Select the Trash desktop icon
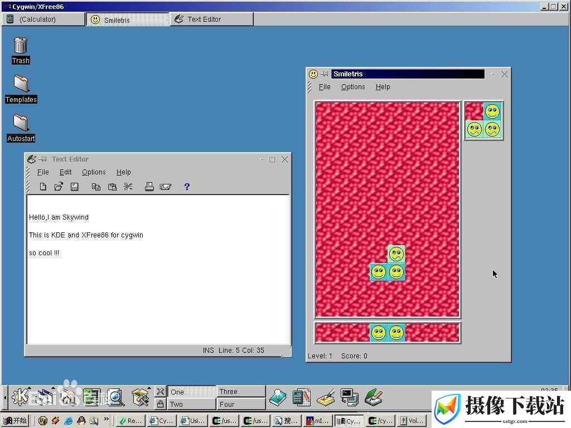This screenshot has height=428, width=571. point(21,50)
